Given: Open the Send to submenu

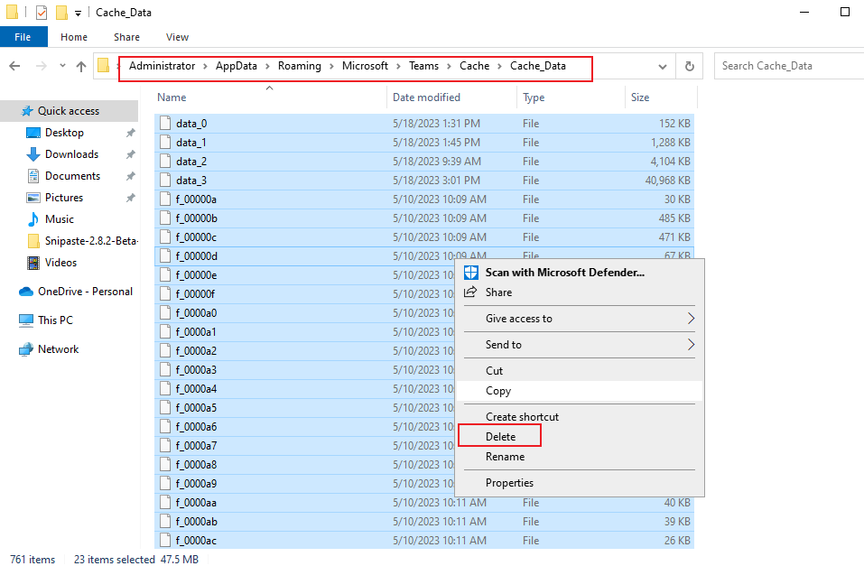Looking at the screenshot, I should coord(580,345).
